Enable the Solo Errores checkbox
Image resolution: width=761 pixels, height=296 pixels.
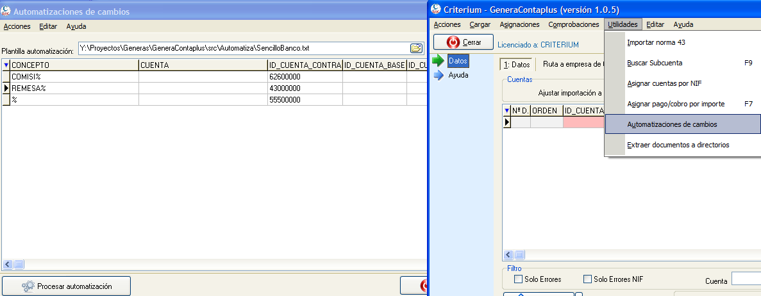coord(519,279)
